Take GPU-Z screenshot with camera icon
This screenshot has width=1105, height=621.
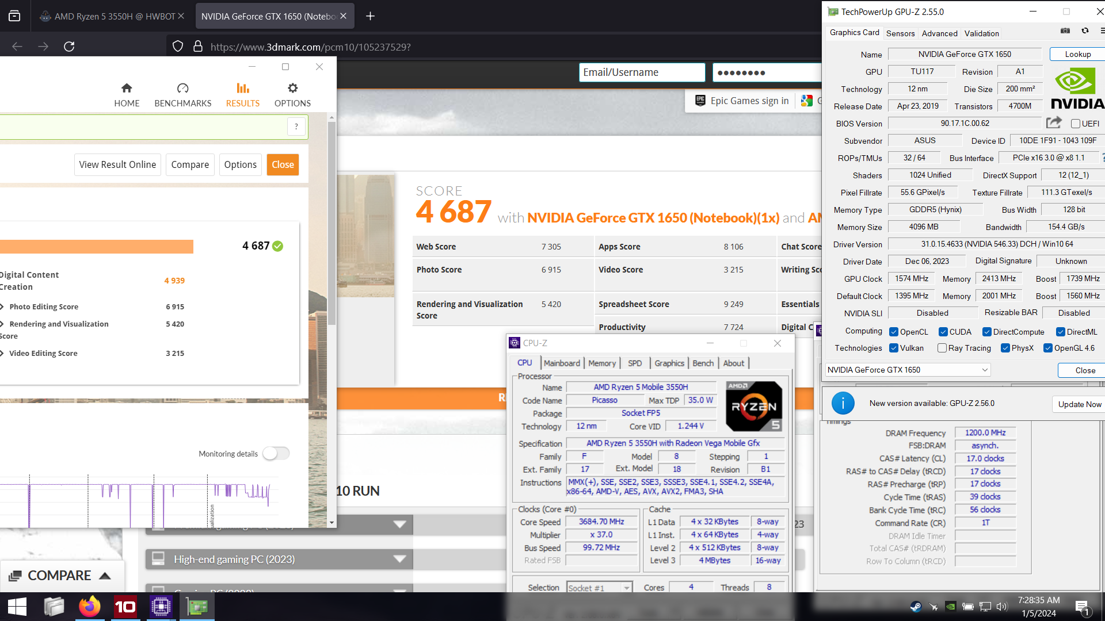point(1065,31)
